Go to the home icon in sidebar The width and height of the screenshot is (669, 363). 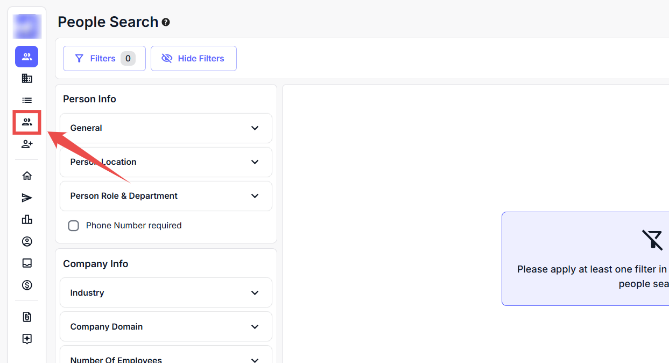[x=27, y=176]
